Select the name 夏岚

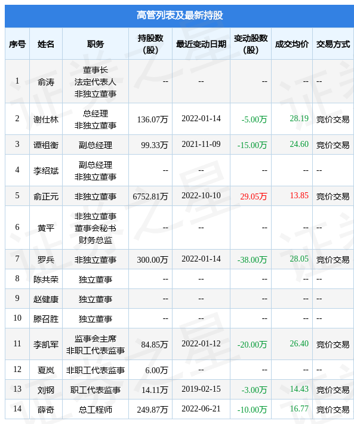point(46,370)
